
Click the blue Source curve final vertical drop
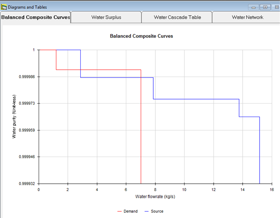[x=260, y=152]
